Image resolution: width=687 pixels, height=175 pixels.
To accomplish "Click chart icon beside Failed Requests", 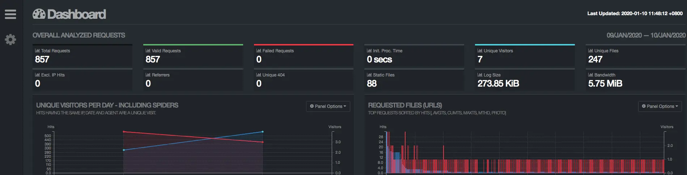I will [x=259, y=51].
